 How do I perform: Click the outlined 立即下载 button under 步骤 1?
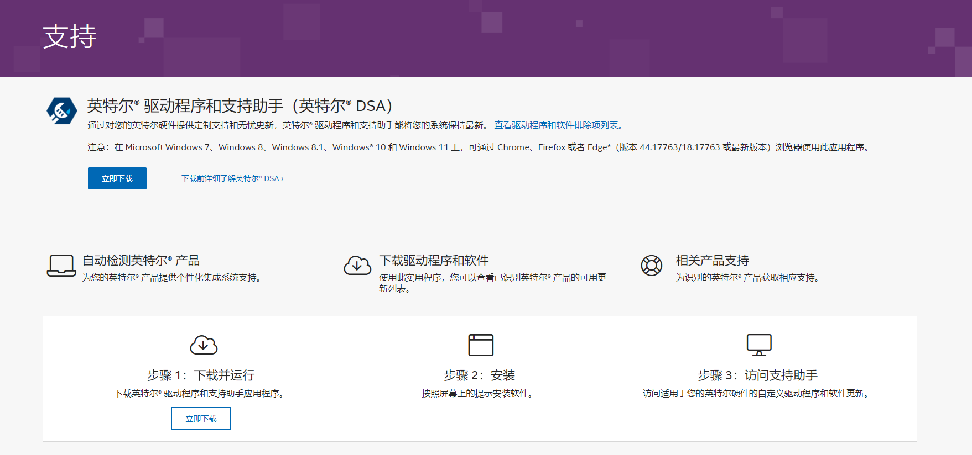201,419
